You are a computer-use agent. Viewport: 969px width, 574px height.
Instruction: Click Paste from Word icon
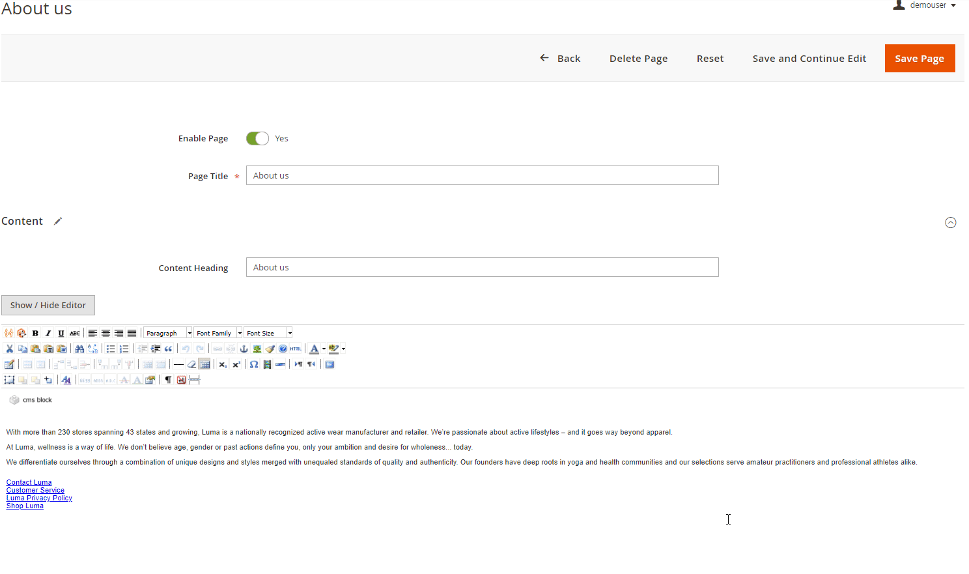click(61, 349)
